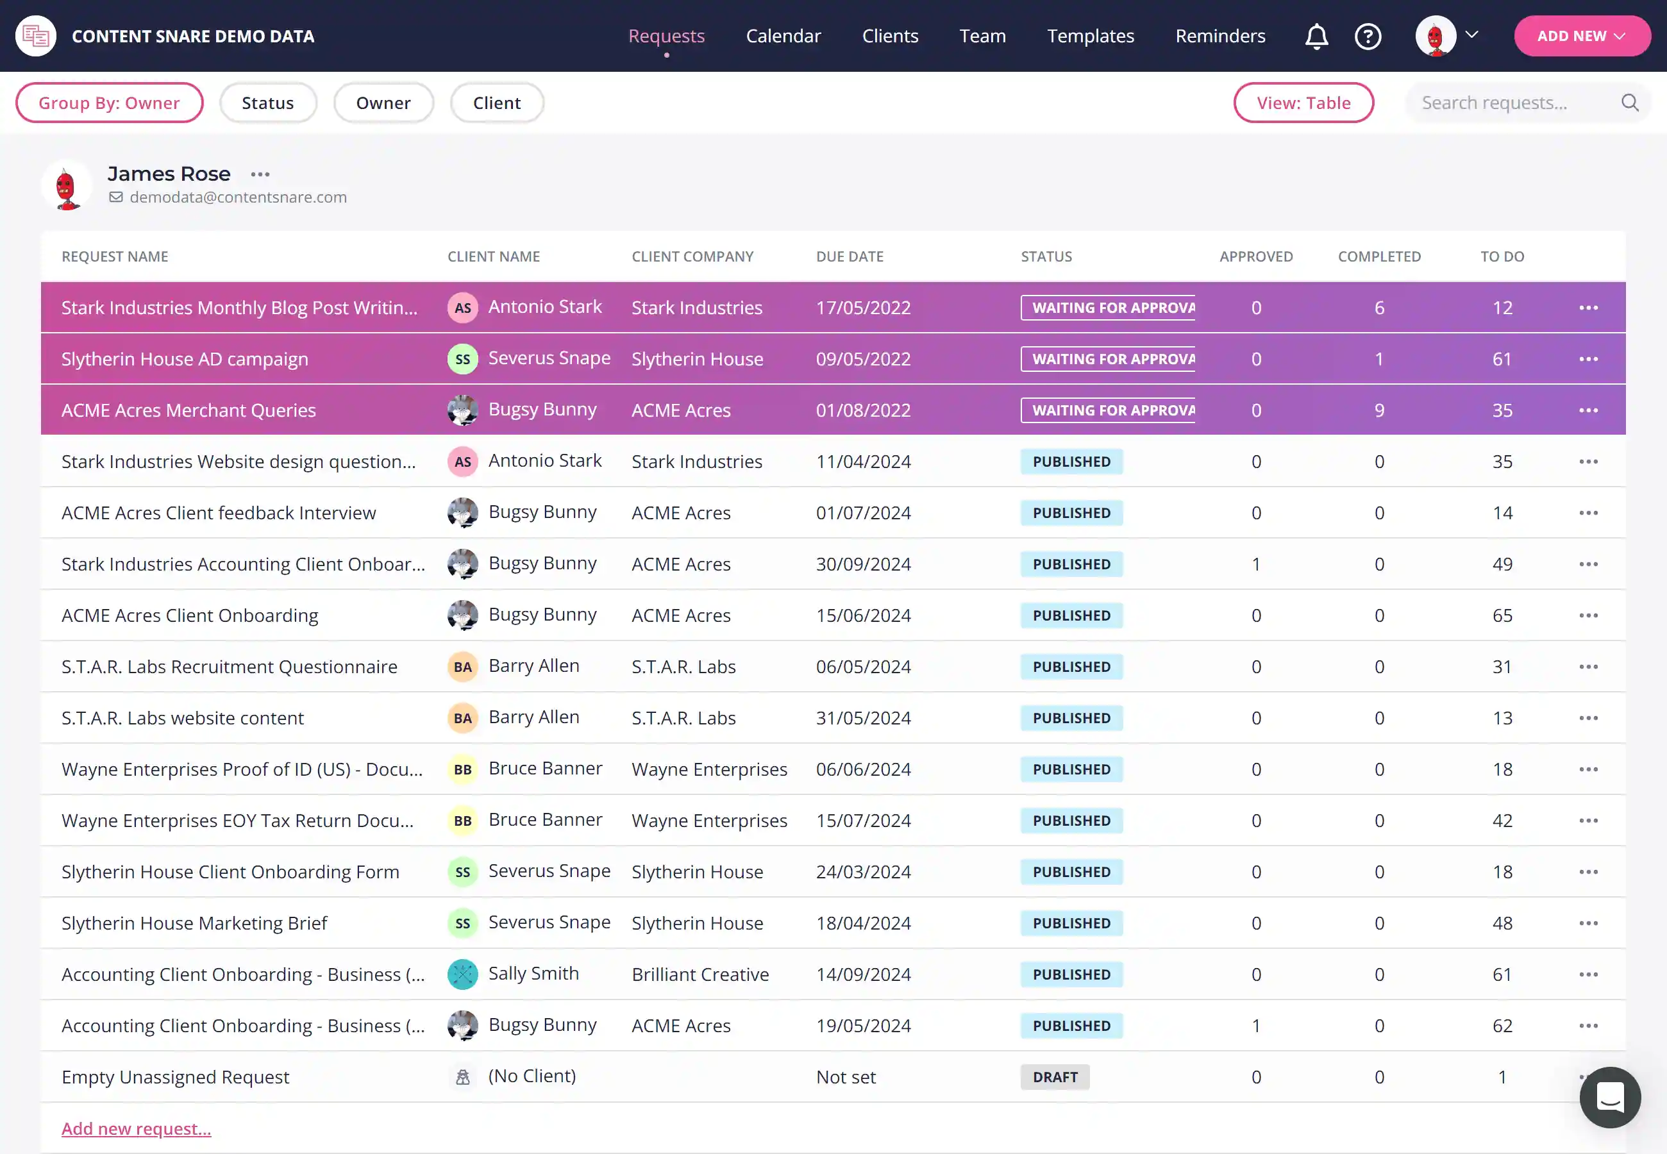
Task: Sort by the Due Date column header
Action: (850, 256)
